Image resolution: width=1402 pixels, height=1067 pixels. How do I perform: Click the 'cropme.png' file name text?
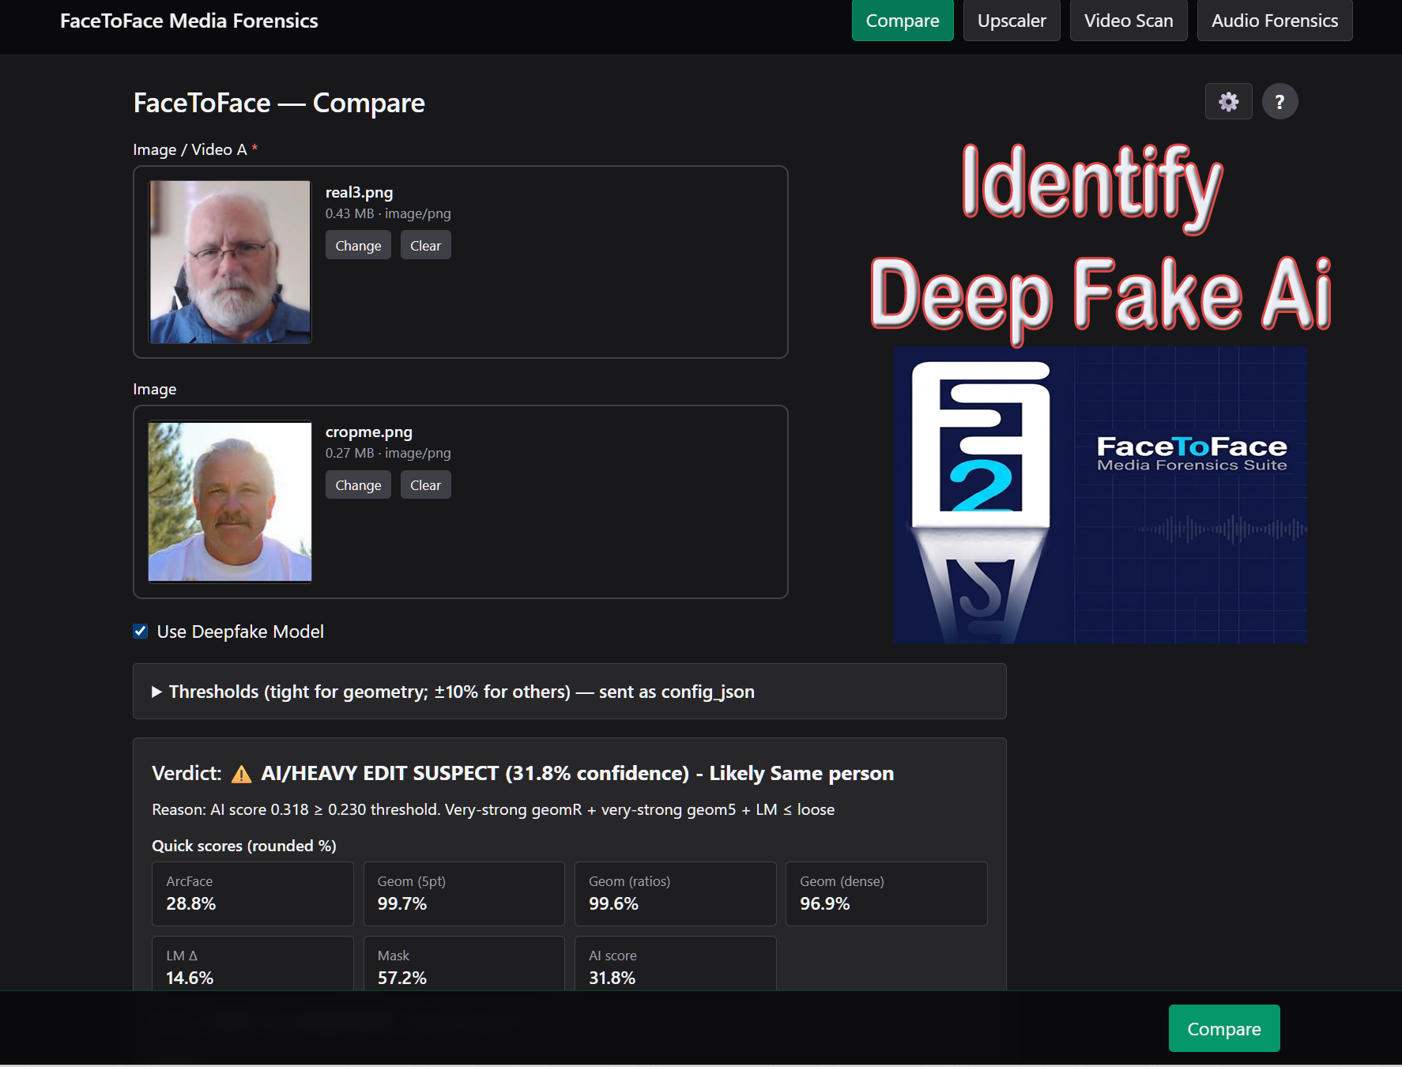tap(369, 432)
